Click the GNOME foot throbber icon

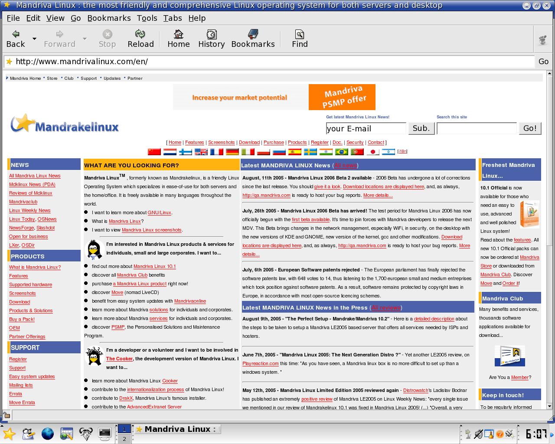pos(542,40)
